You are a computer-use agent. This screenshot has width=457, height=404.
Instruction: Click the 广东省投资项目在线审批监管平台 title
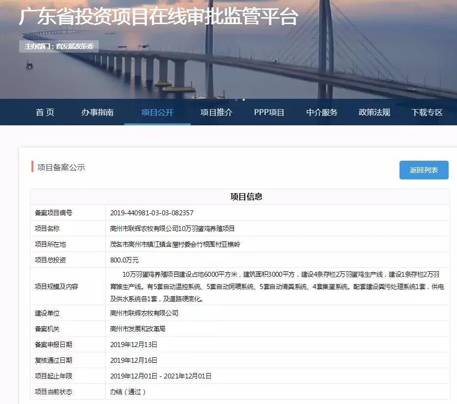[x=159, y=16]
